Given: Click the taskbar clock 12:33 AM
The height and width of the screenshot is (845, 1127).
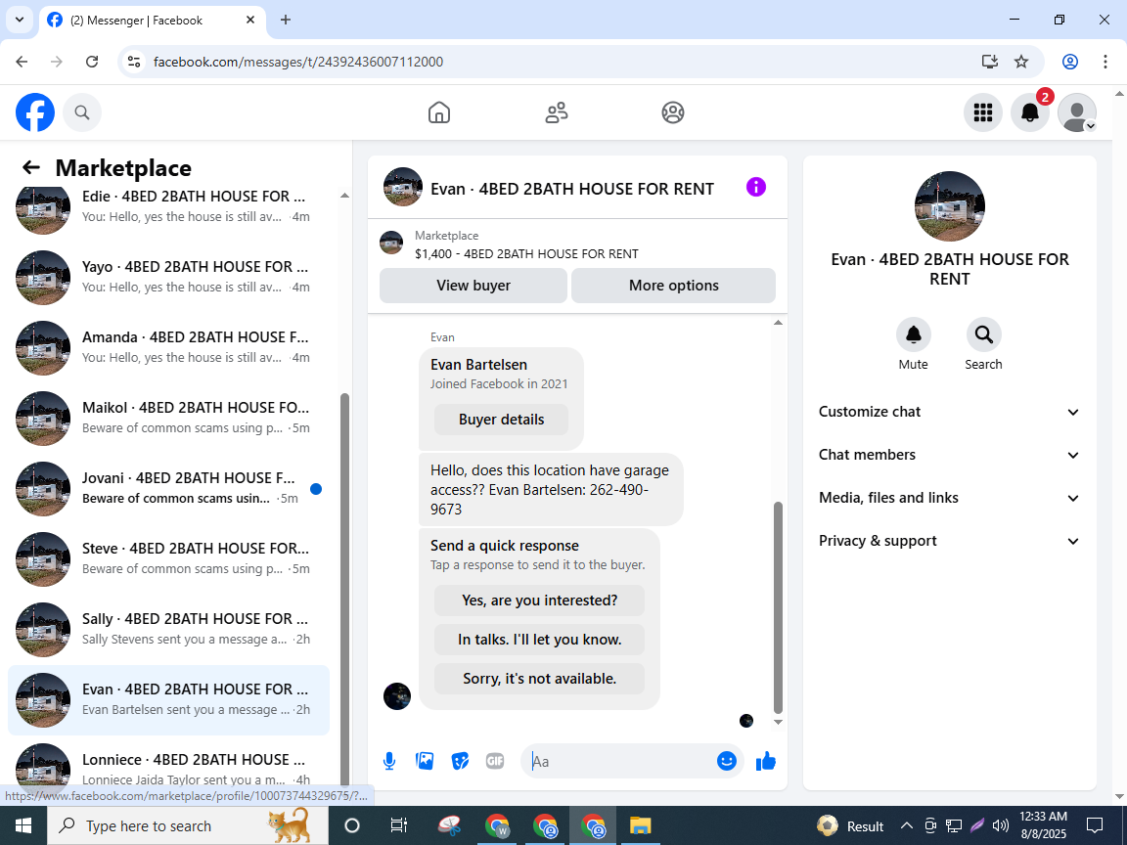Looking at the screenshot, I should coord(1043,825).
